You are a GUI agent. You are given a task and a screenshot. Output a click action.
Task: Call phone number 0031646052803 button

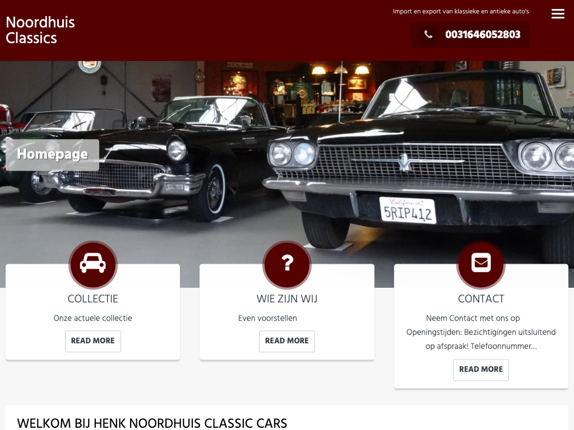point(470,35)
